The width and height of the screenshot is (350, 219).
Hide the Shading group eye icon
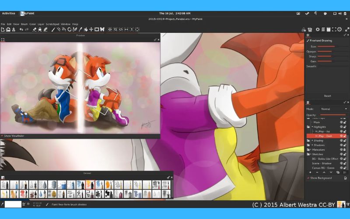[341, 141]
